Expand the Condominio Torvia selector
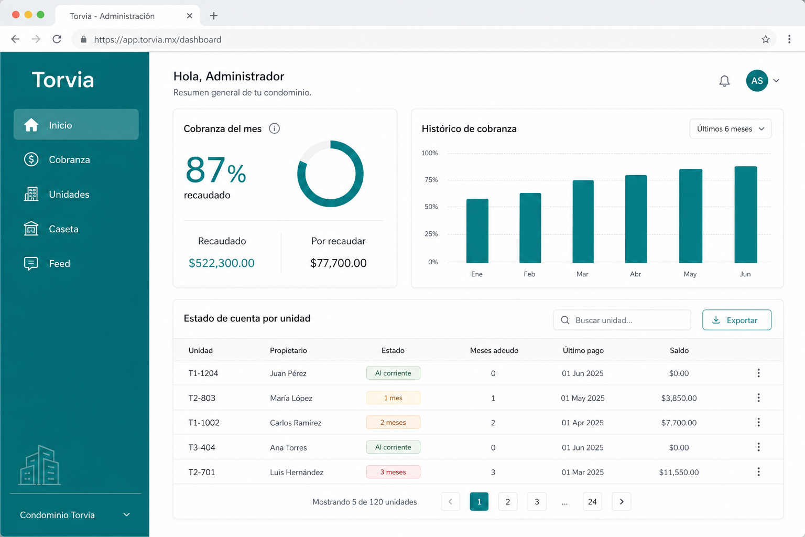805x537 pixels. click(x=75, y=515)
